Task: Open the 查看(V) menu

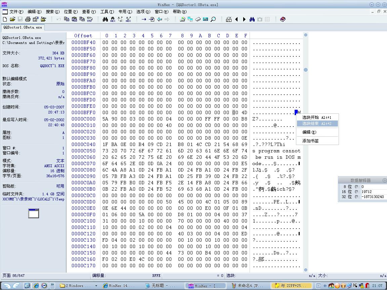Action: 89,12
